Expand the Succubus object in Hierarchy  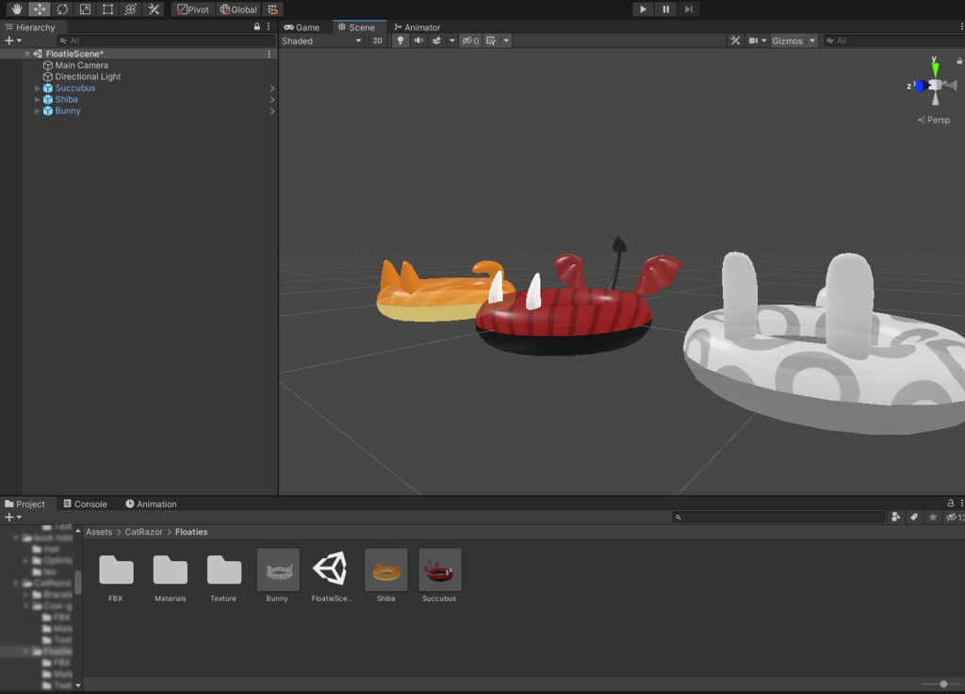38,89
